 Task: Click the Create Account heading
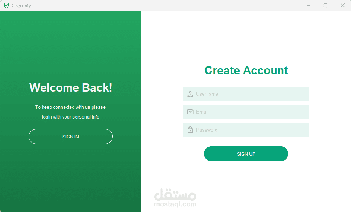[x=246, y=70]
